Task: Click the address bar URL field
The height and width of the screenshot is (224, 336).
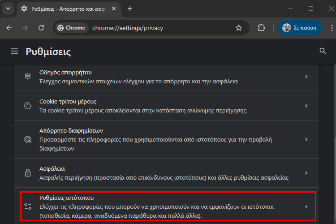Action: click(161, 28)
